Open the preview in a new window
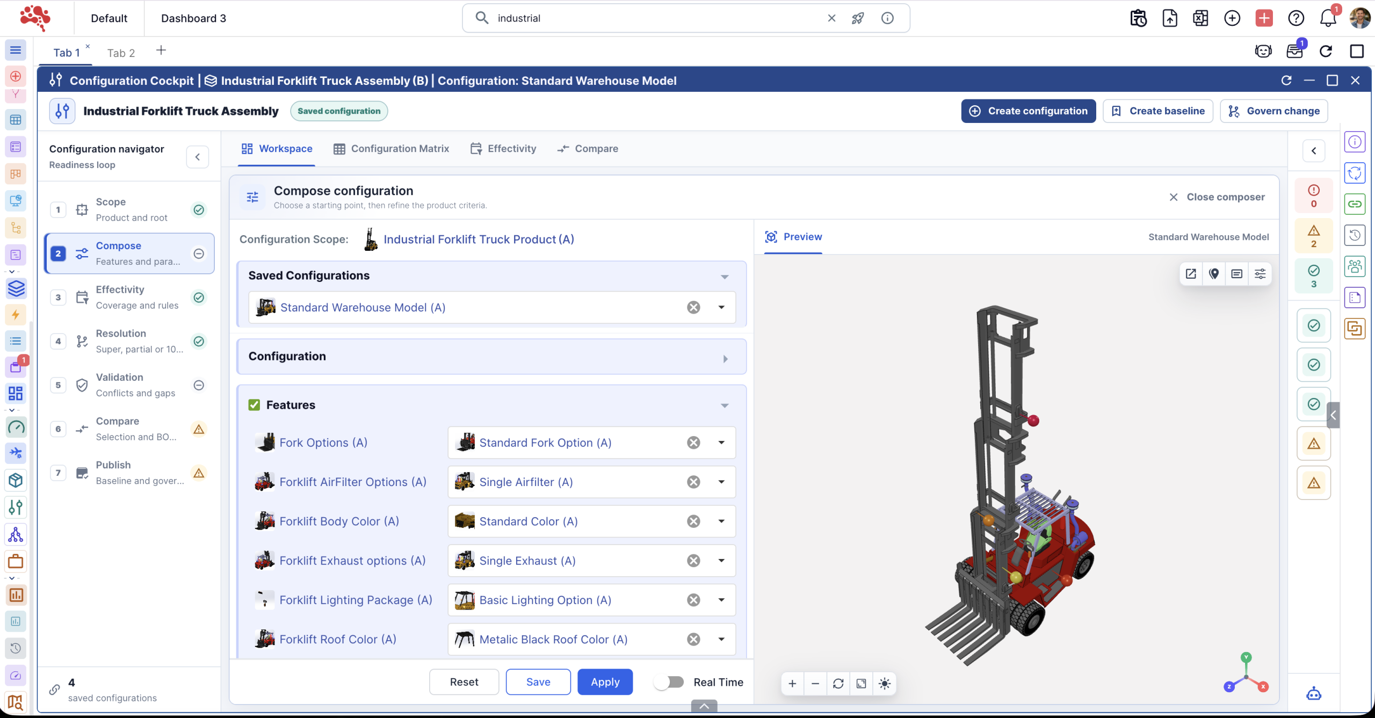This screenshot has height=718, width=1375. tap(1191, 274)
